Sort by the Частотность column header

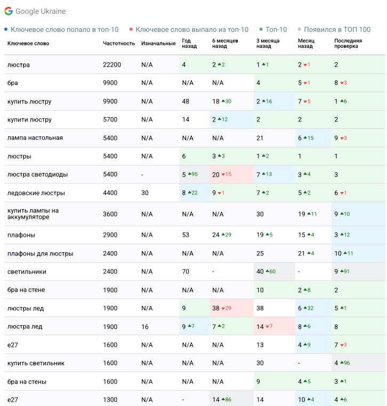(x=119, y=44)
